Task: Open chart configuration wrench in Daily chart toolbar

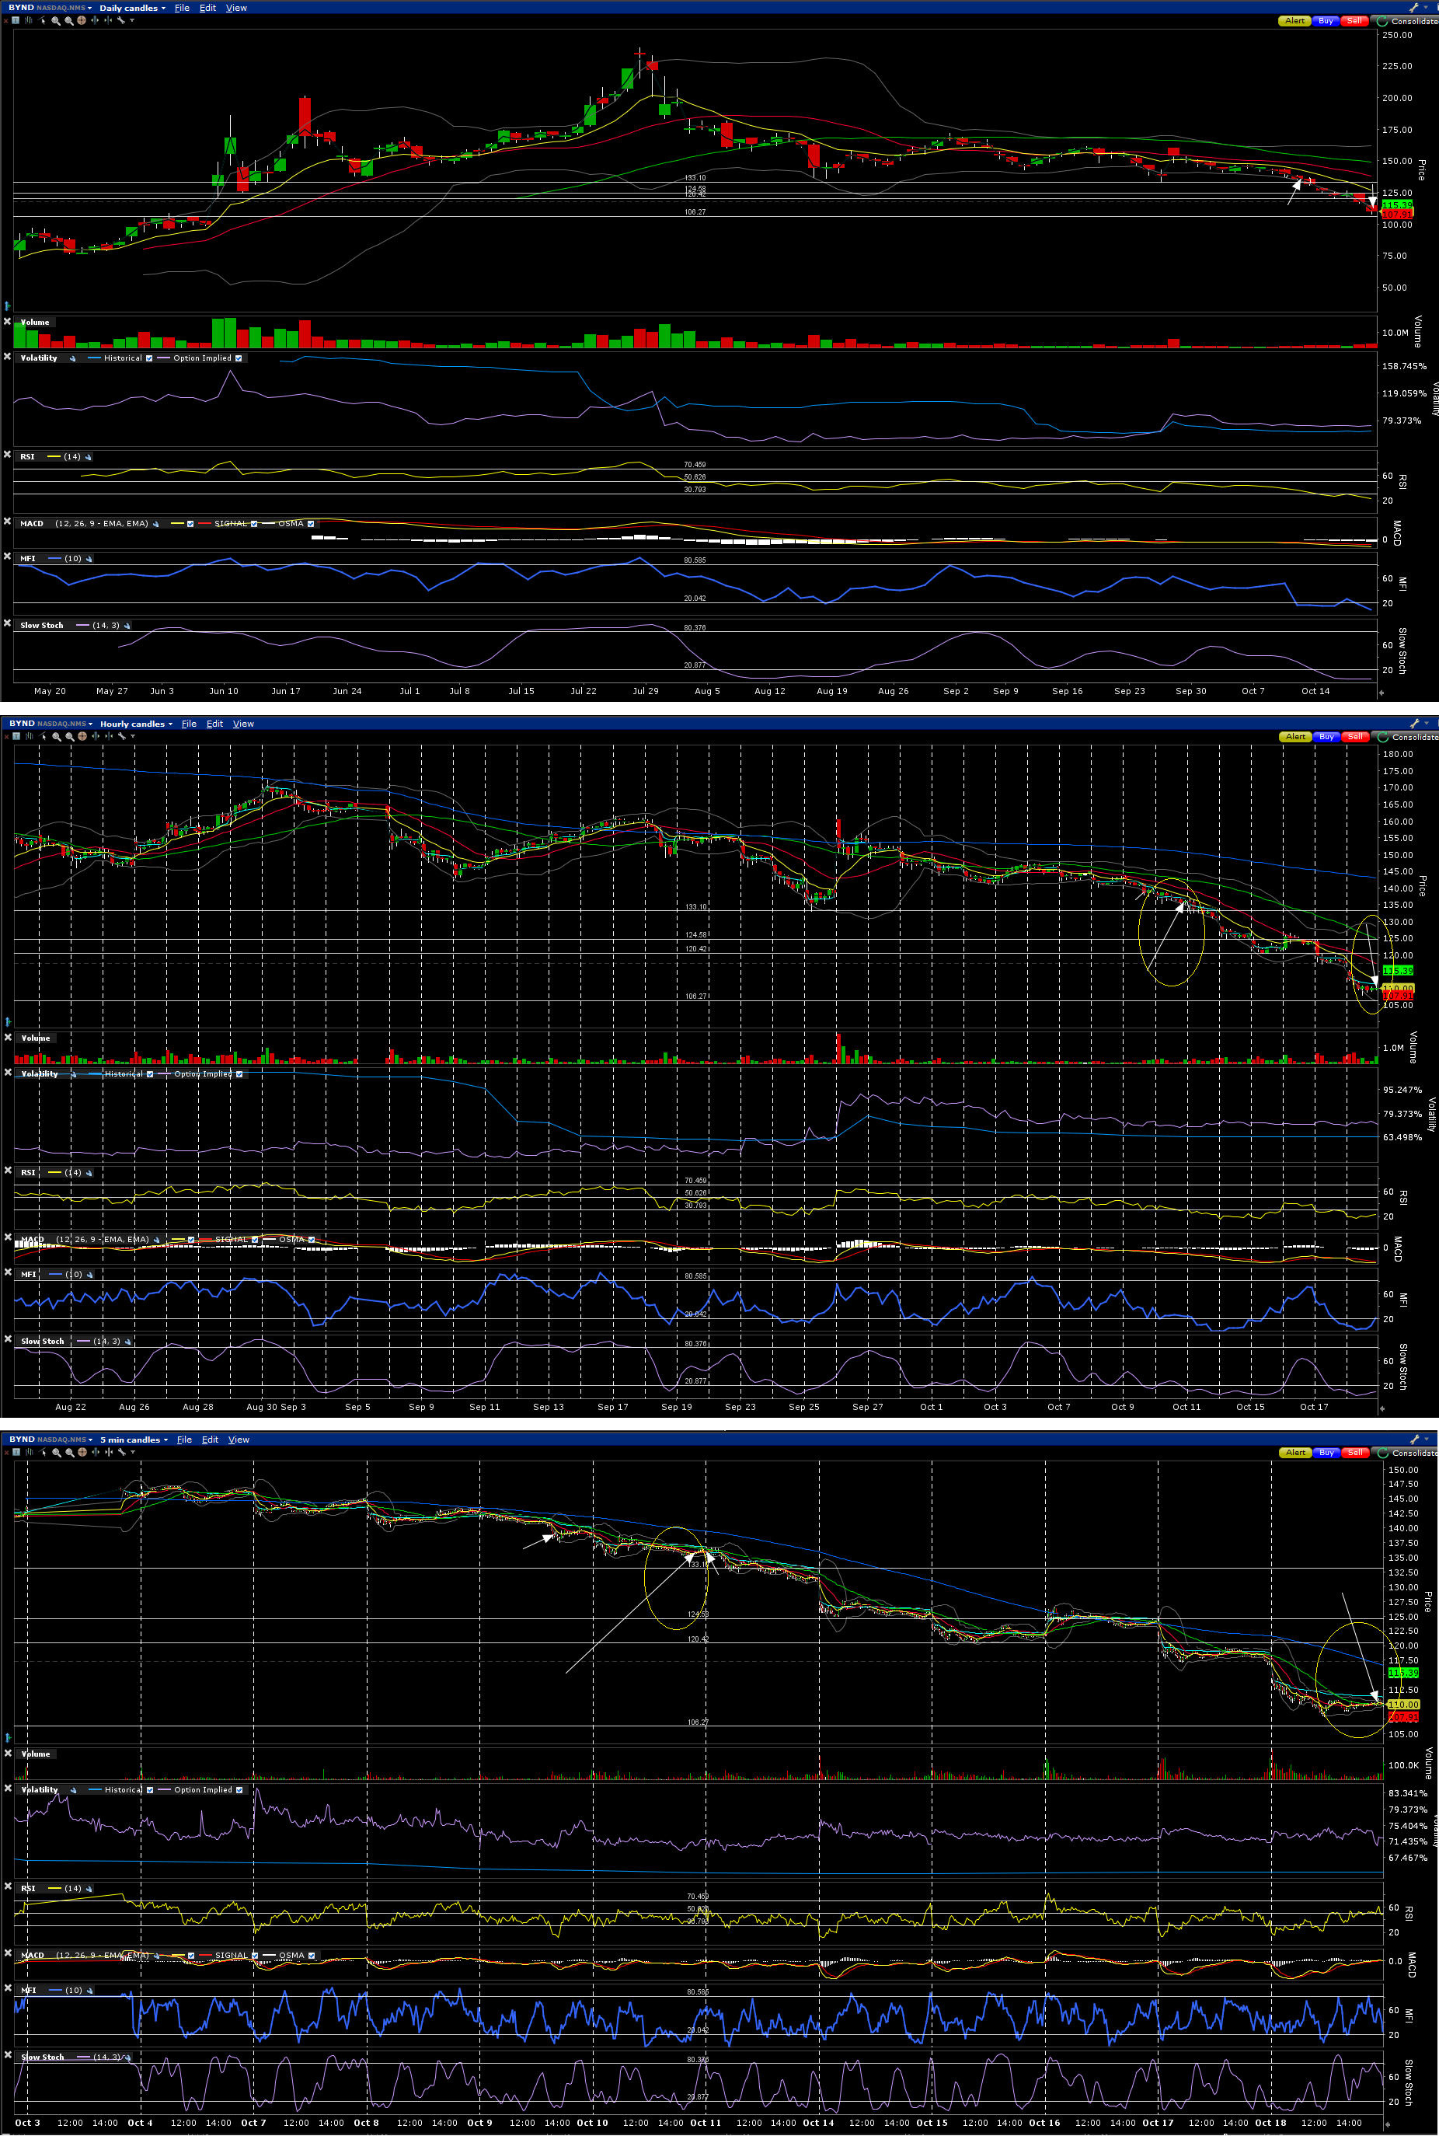Action: click(x=120, y=20)
